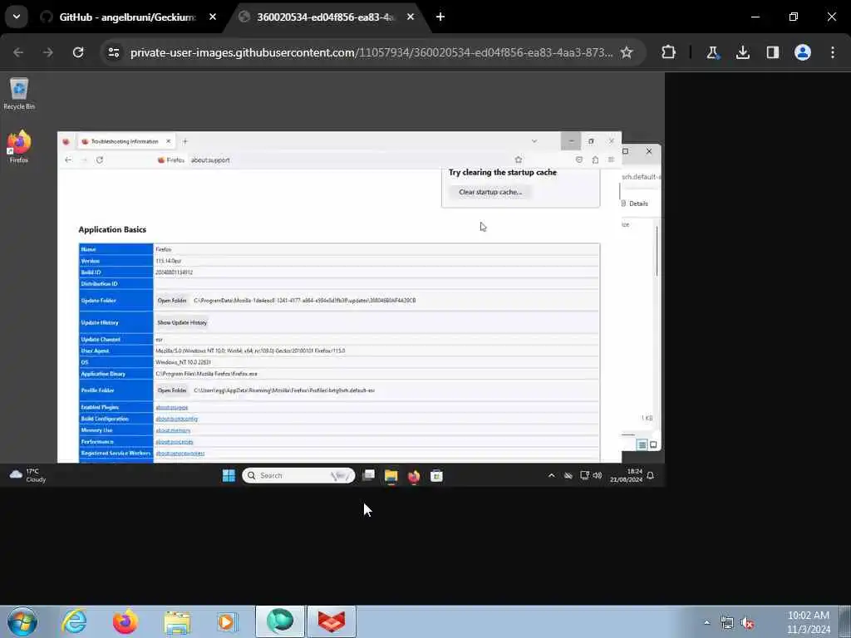
Task: Open the 10:02 AM clock
Action: [808, 622]
